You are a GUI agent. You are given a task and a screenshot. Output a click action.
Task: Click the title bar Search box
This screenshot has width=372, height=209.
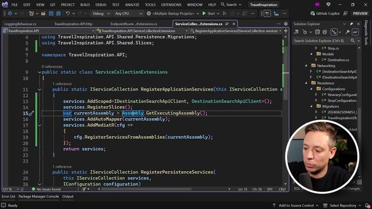pyautogui.click(x=231, y=5)
